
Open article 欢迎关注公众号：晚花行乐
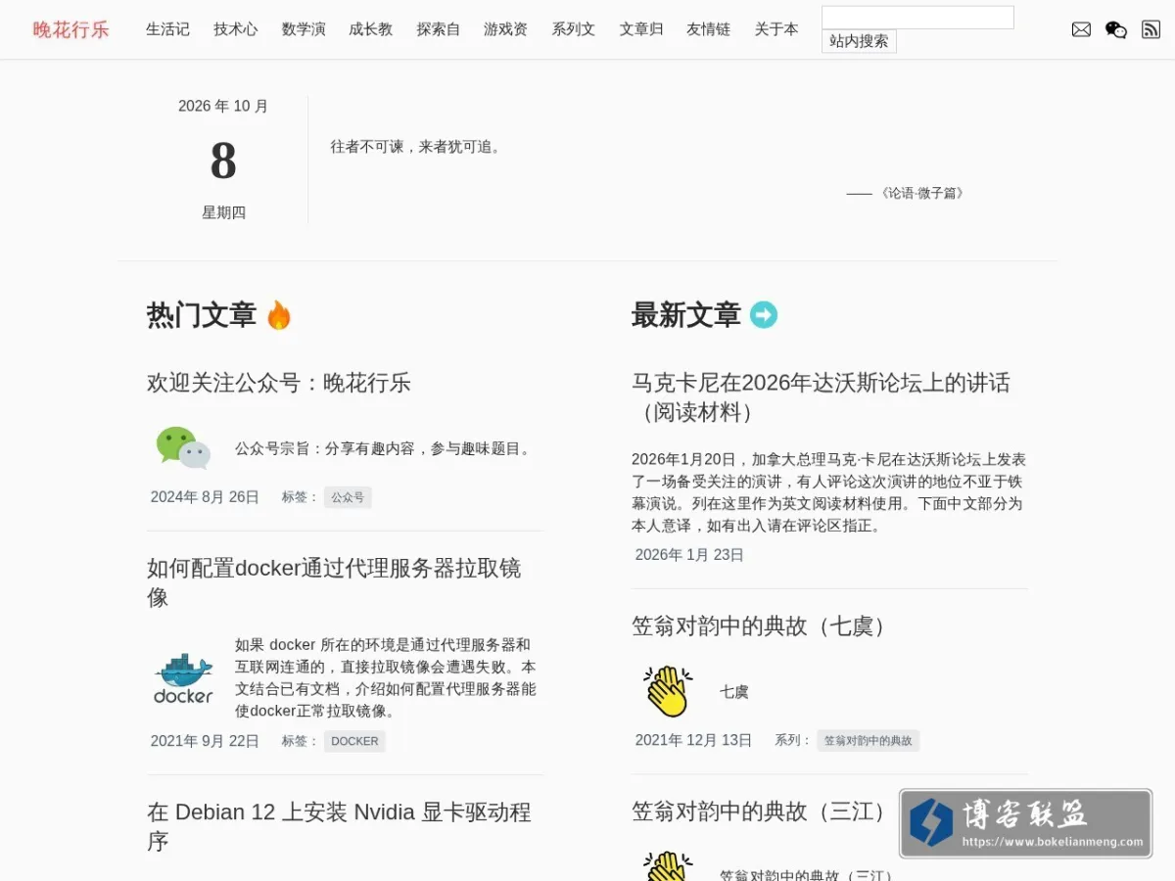(279, 383)
